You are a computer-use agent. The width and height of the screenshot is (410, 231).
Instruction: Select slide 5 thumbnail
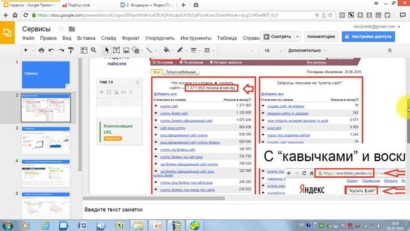[45, 205]
